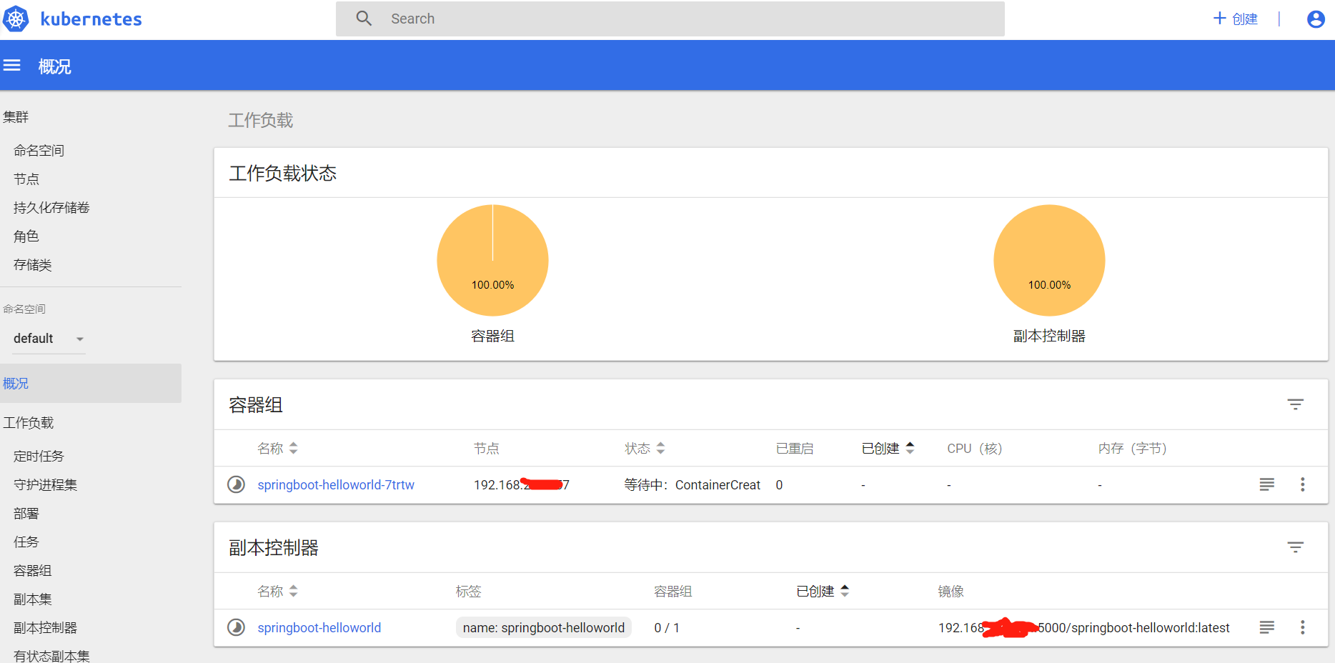Click pending status icon of springboot-helloworld-7trtw
Screen dimensions: 1335x663
coord(236,484)
